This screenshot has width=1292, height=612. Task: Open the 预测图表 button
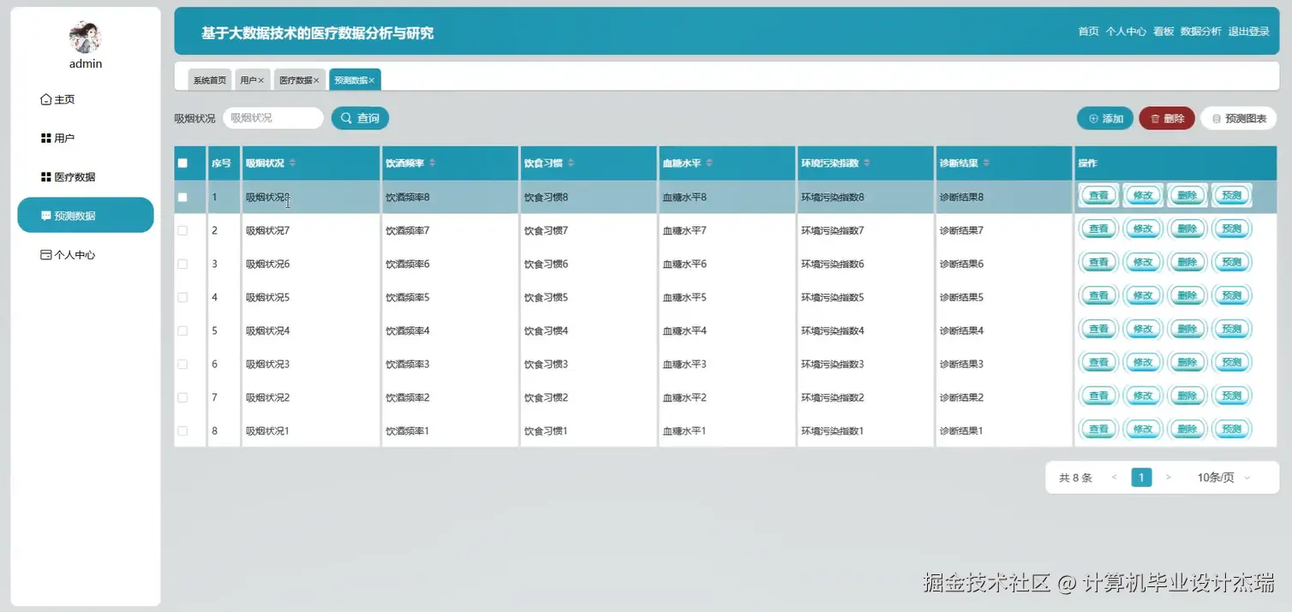1239,119
